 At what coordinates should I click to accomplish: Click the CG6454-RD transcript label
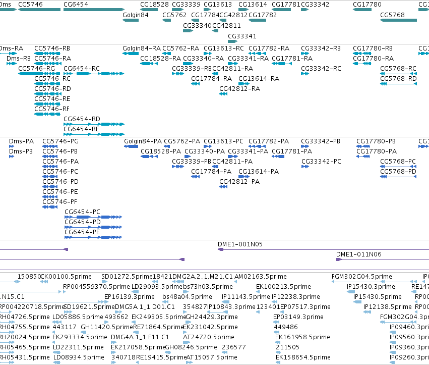(82, 119)
